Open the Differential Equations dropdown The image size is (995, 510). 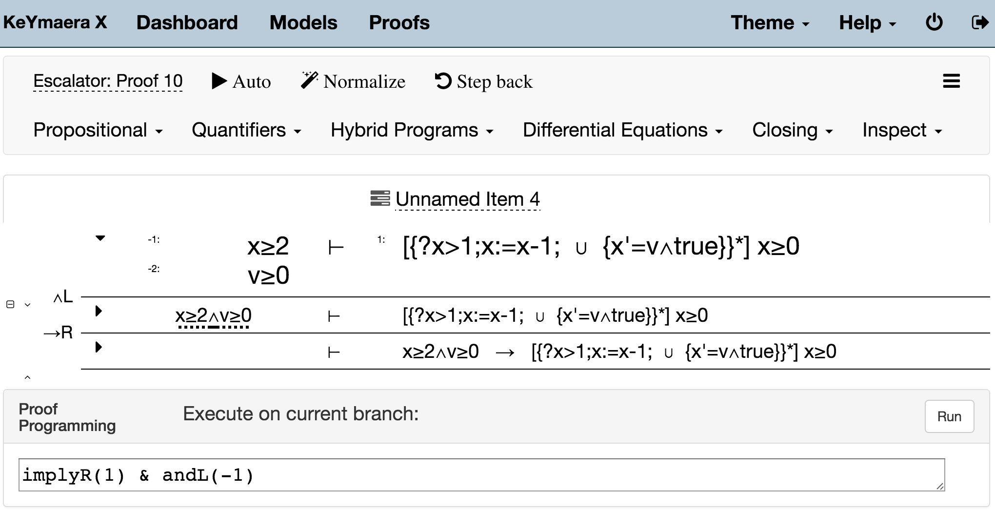(622, 130)
